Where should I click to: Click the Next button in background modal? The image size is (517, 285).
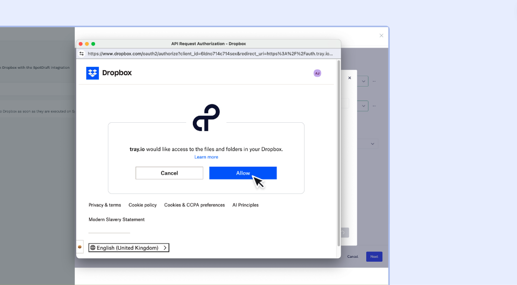tap(374, 257)
